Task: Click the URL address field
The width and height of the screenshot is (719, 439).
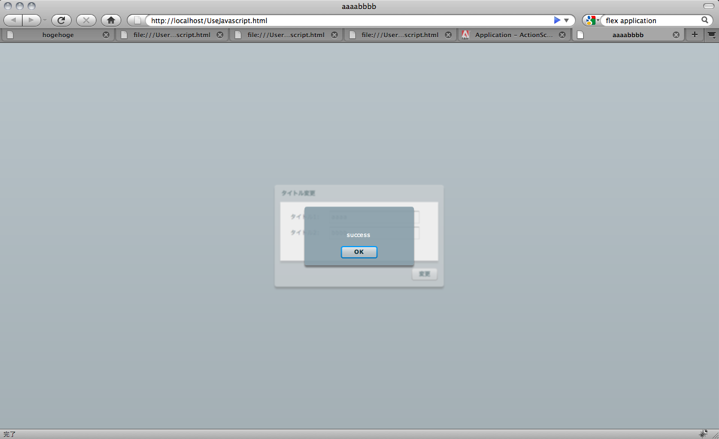Action: (350, 20)
